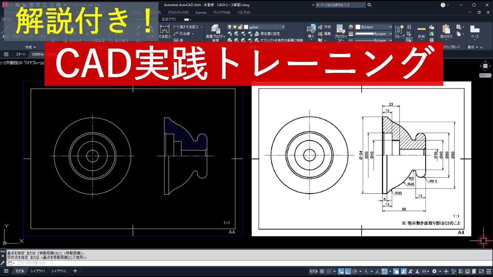The image size is (493, 277).
Task: Open the ウィンドウ(W) menu
Action: pos(222,12)
